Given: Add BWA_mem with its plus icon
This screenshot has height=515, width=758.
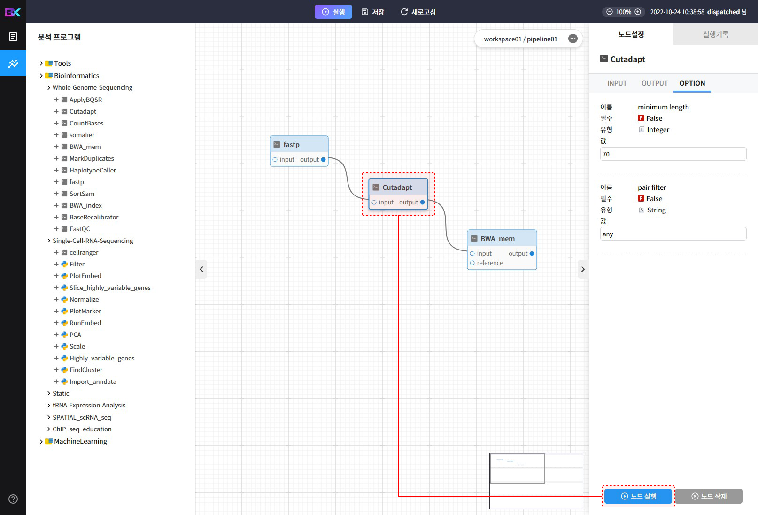Looking at the screenshot, I should (x=56, y=147).
